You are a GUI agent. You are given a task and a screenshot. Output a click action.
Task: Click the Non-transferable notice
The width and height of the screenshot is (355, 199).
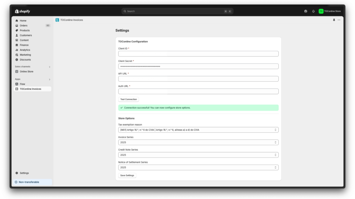click(32, 182)
